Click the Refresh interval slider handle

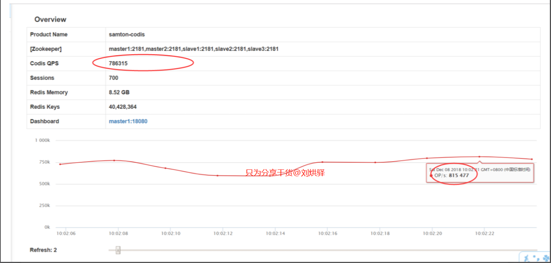[x=118, y=250]
